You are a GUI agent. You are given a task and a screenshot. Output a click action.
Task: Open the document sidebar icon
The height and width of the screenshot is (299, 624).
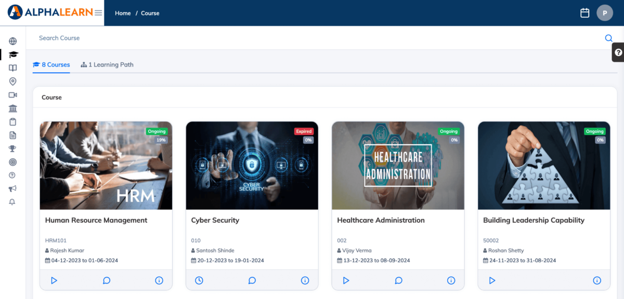point(13,135)
